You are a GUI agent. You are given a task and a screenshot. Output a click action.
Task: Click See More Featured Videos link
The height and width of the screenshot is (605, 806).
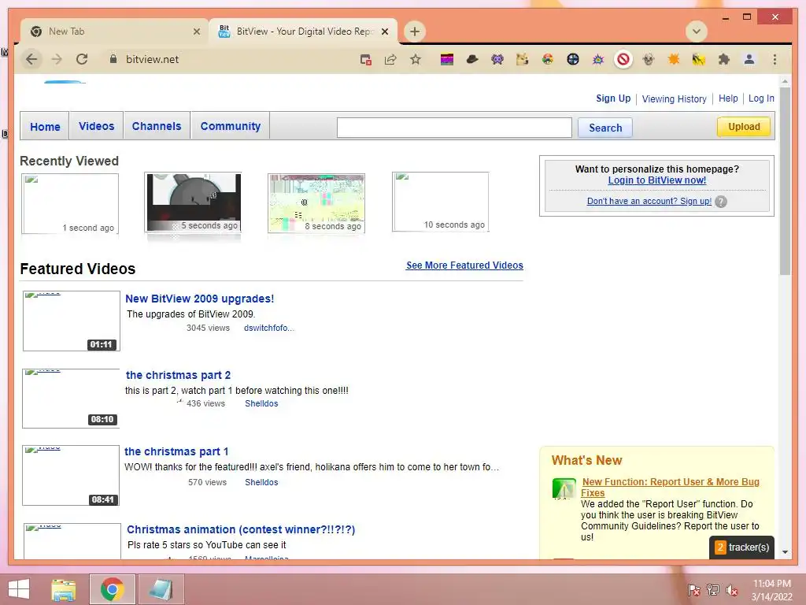tap(464, 265)
